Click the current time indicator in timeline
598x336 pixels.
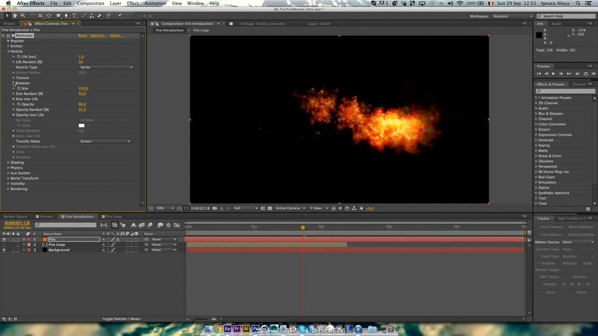coord(303,227)
